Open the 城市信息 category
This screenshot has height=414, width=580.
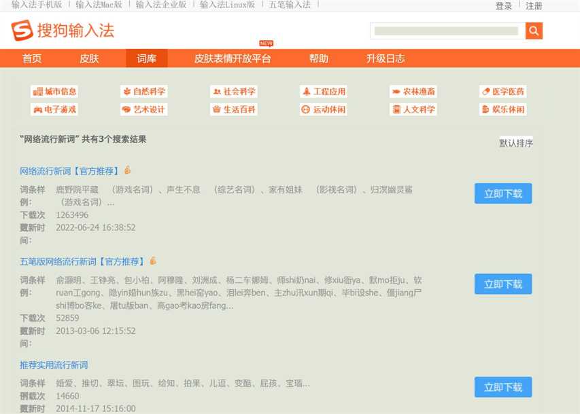coord(54,92)
